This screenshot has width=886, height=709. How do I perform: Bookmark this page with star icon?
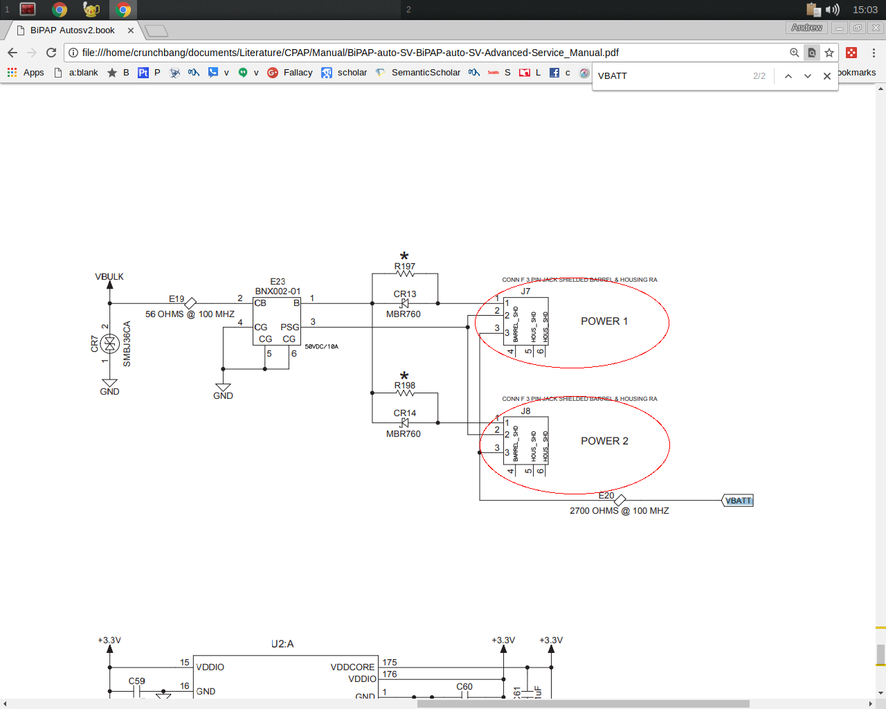pos(829,53)
